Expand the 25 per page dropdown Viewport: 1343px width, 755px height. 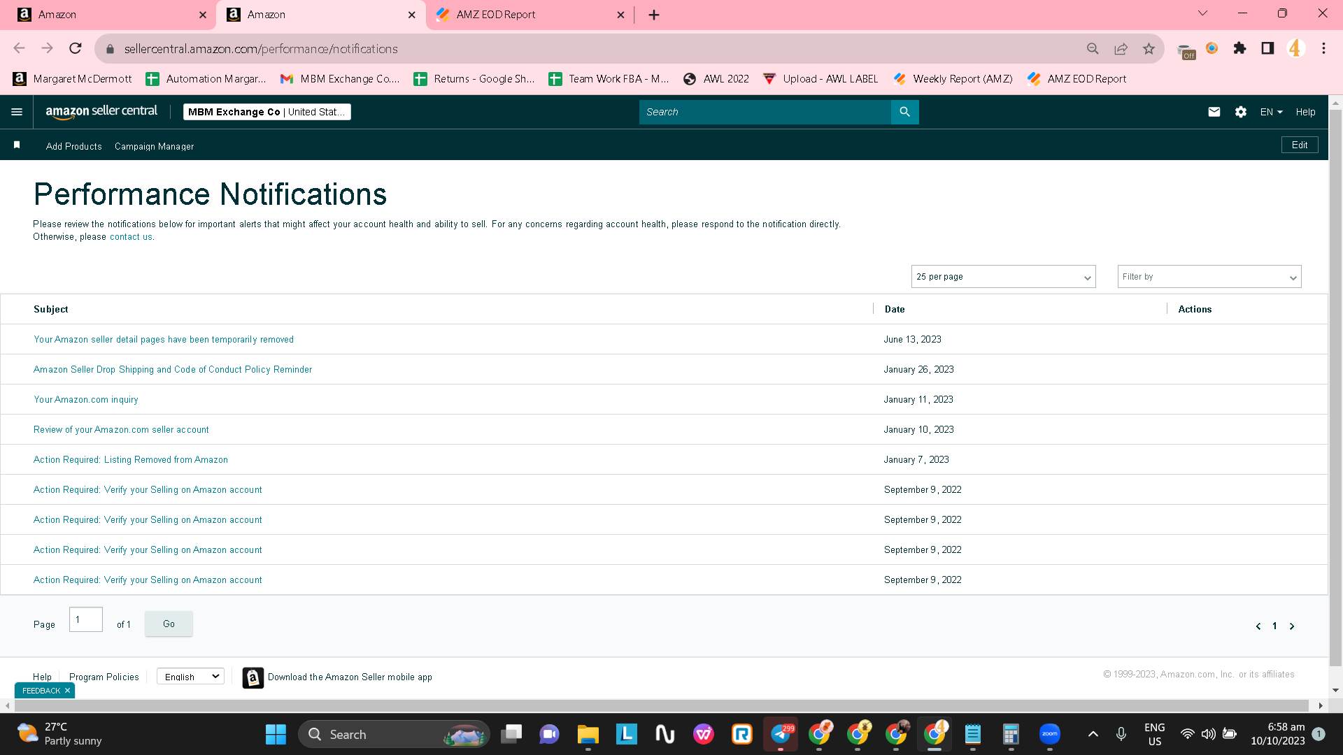1003,277
